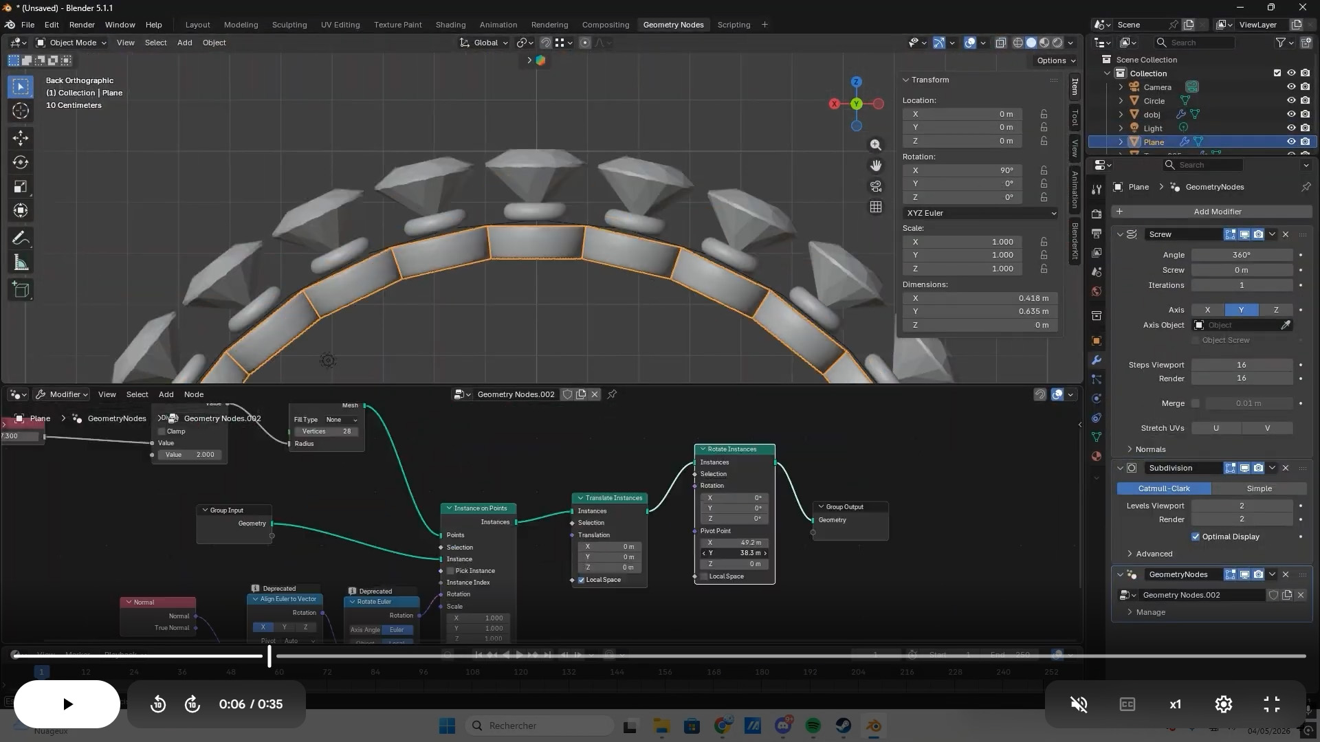Remove the Subdivision modifier

pos(1286,468)
